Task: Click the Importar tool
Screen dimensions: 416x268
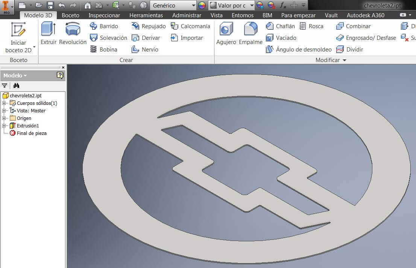Action: coord(187,38)
